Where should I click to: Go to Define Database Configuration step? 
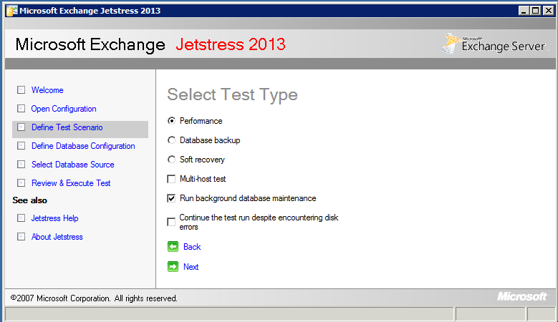point(83,146)
